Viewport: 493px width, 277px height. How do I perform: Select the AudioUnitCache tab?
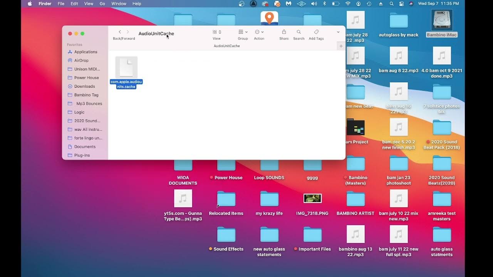coord(226,46)
